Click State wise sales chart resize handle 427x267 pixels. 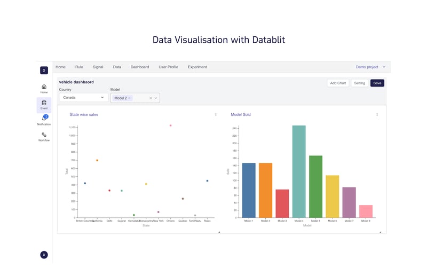pyautogui.click(x=219, y=232)
